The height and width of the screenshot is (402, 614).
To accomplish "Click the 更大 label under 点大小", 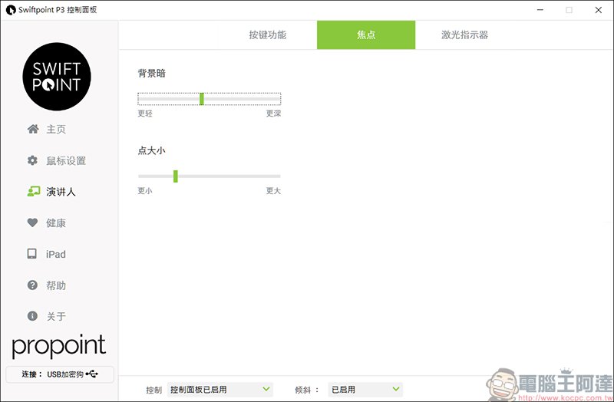I will [x=273, y=190].
